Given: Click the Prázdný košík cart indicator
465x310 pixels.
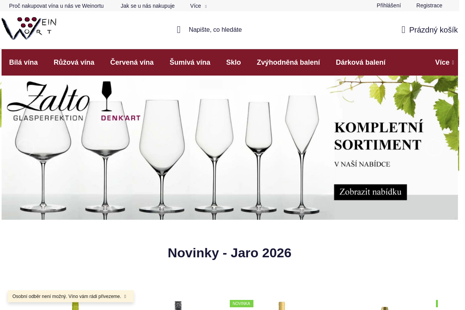Looking at the screenshot, I should (433, 29).
